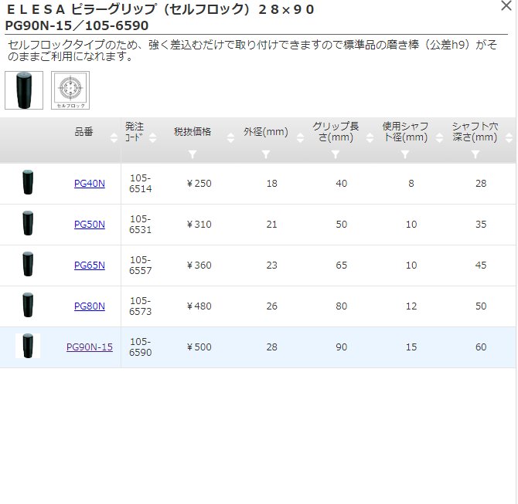Open the PG65N product link
This screenshot has width=518, height=504.
tap(90, 266)
